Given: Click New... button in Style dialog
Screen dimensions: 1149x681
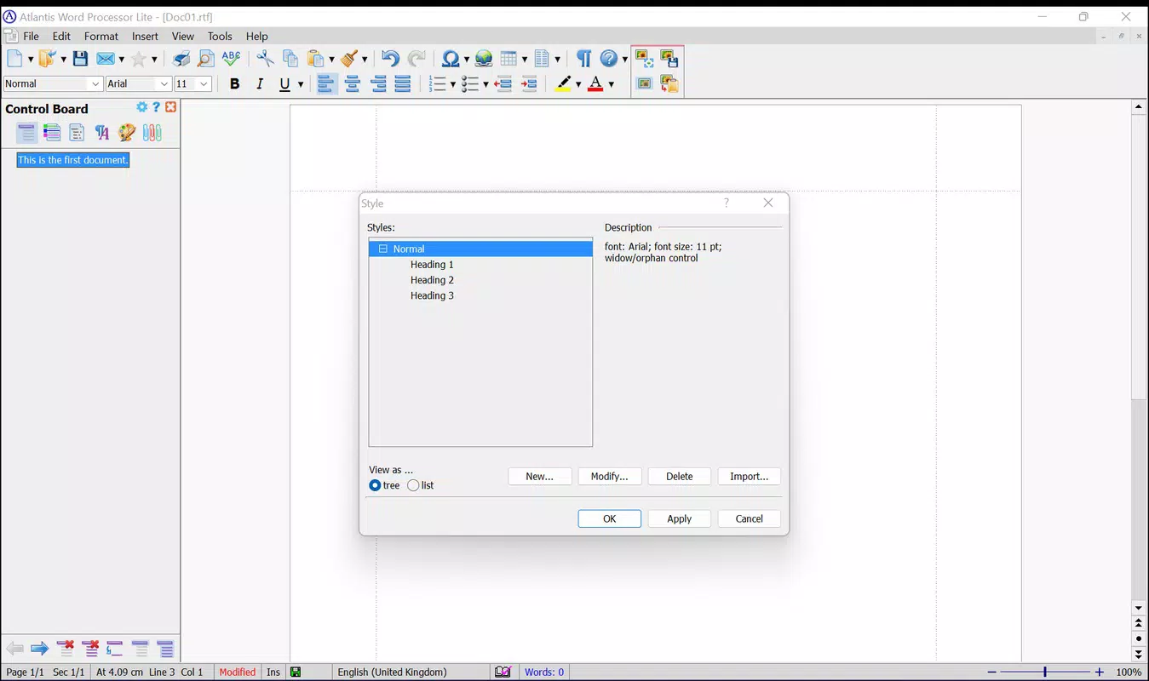Looking at the screenshot, I should click(x=540, y=476).
